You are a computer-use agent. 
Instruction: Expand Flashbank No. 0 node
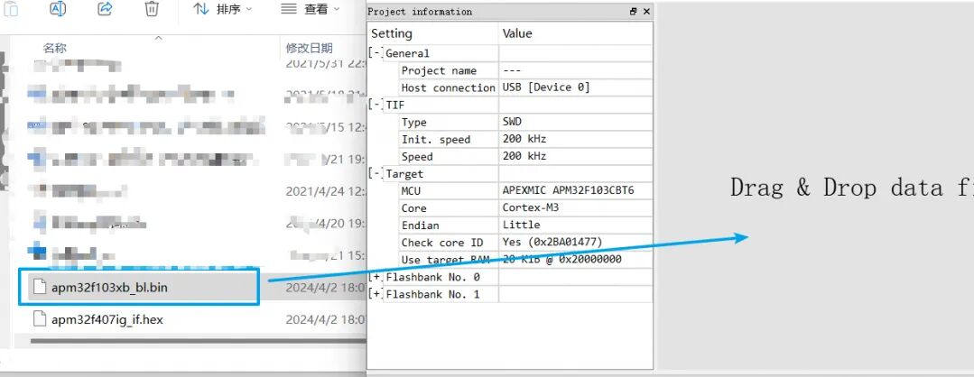tap(375, 278)
